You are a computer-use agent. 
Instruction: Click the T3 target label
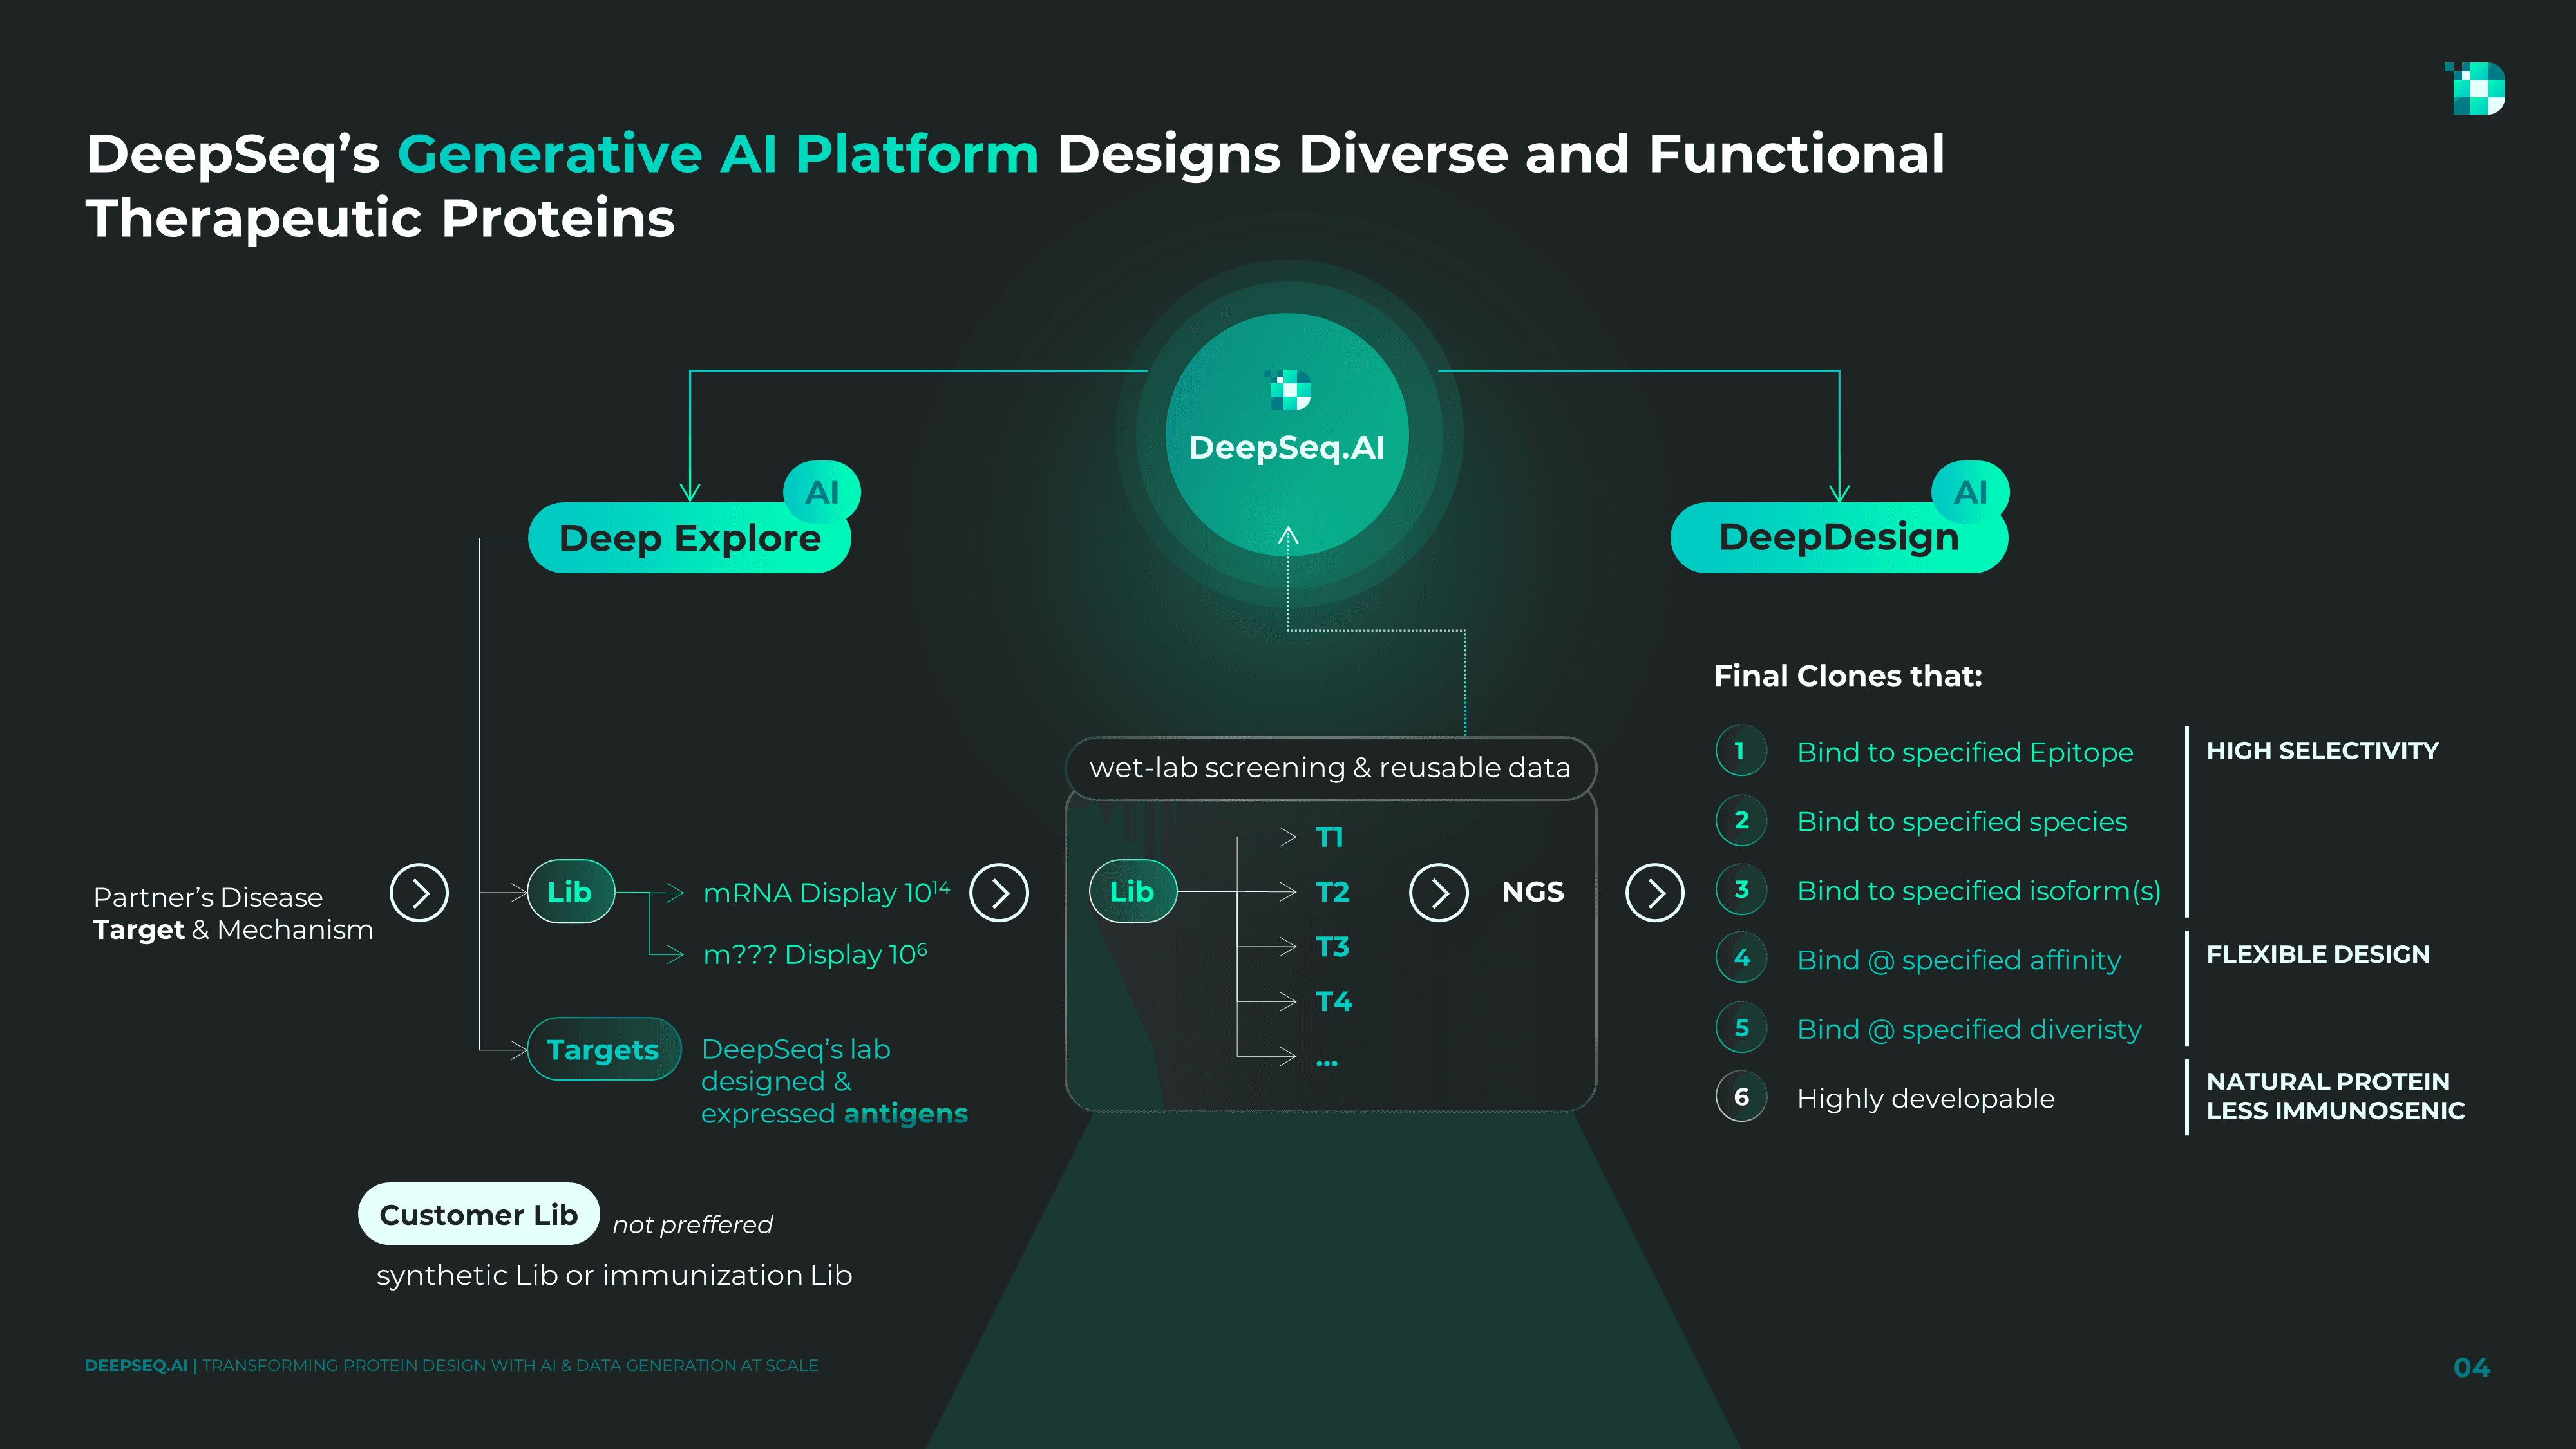point(1332,946)
